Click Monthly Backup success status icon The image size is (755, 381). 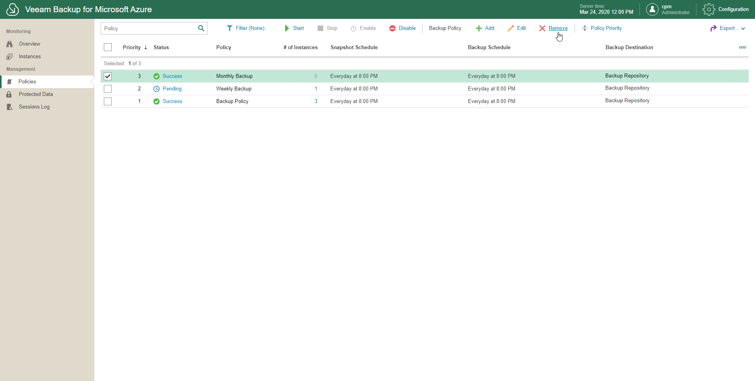[157, 76]
